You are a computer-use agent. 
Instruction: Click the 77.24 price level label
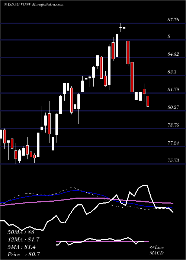pos(173,143)
